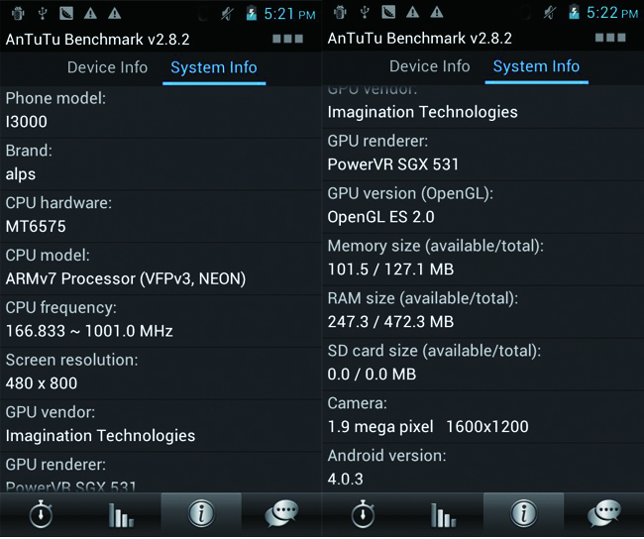Select PowerVR SGX 531 in right screen
The width and height of the screenshot is (644, 539).
(393, 164)
